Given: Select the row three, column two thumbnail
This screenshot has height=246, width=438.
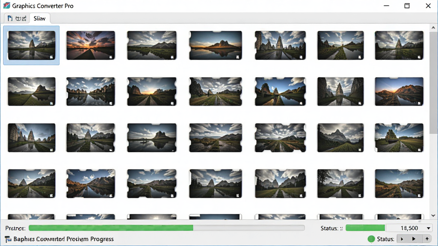Looking at the screenshot, I should 91,138.
